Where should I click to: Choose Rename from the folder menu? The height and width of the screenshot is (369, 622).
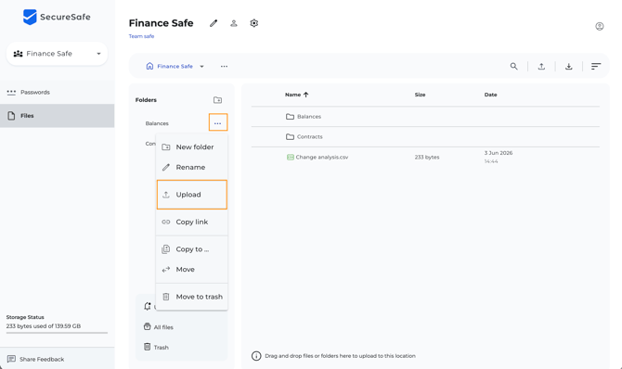192,167
